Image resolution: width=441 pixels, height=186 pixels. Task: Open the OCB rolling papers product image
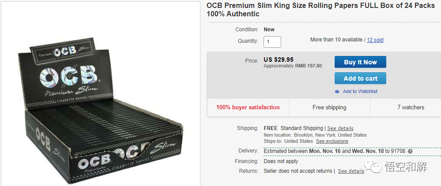coord(100,101)
